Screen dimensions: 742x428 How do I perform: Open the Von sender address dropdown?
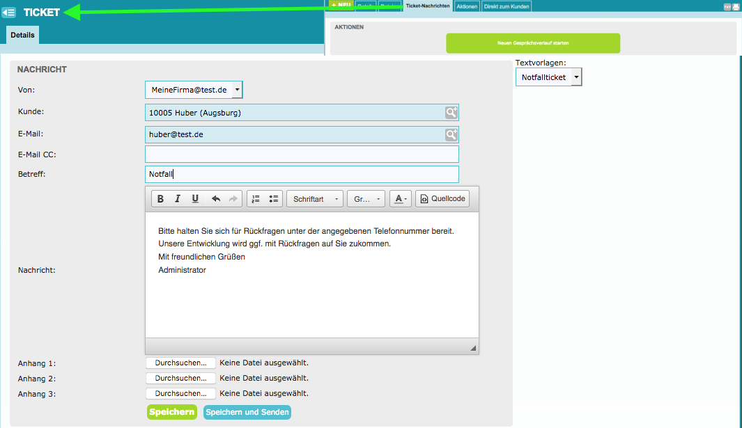[237, 90]
